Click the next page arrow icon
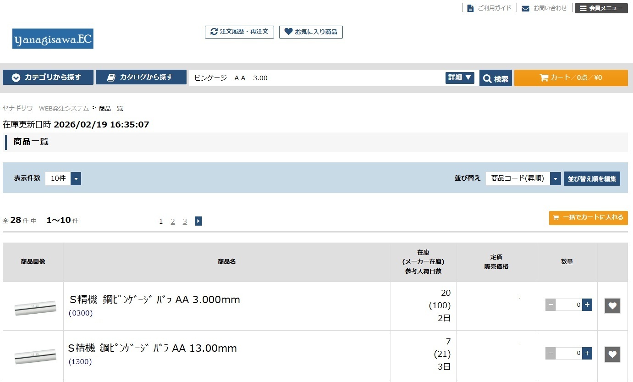Viewport: 633px width, 382px height. [198, 221]
